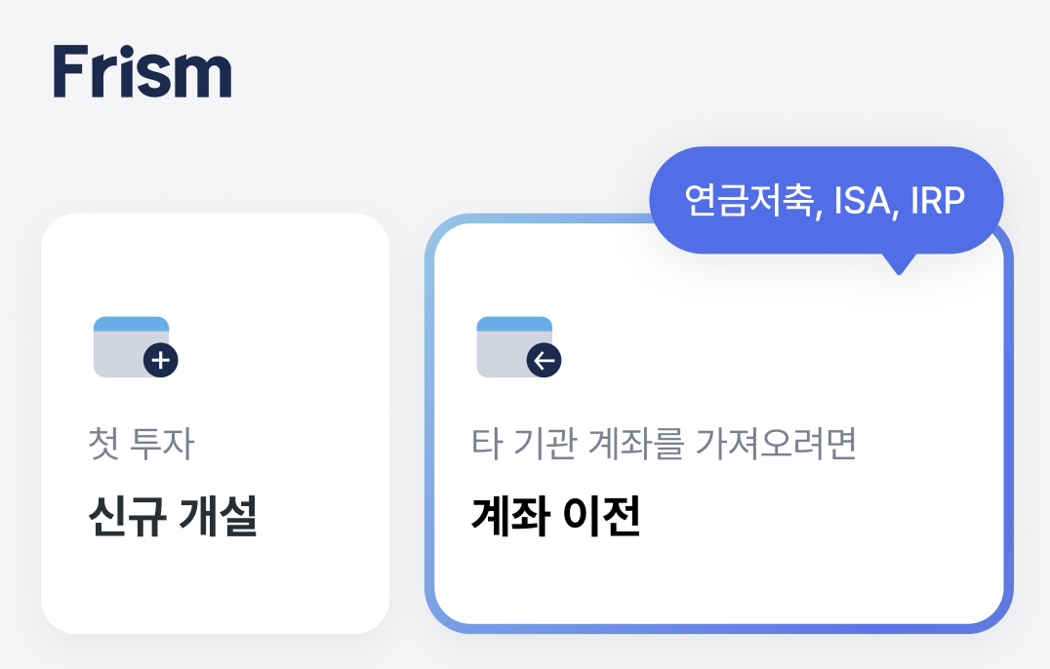Select the 계좌 이전 title text
This screenshot has width=1050, height=669.
[x=555, y=516]
